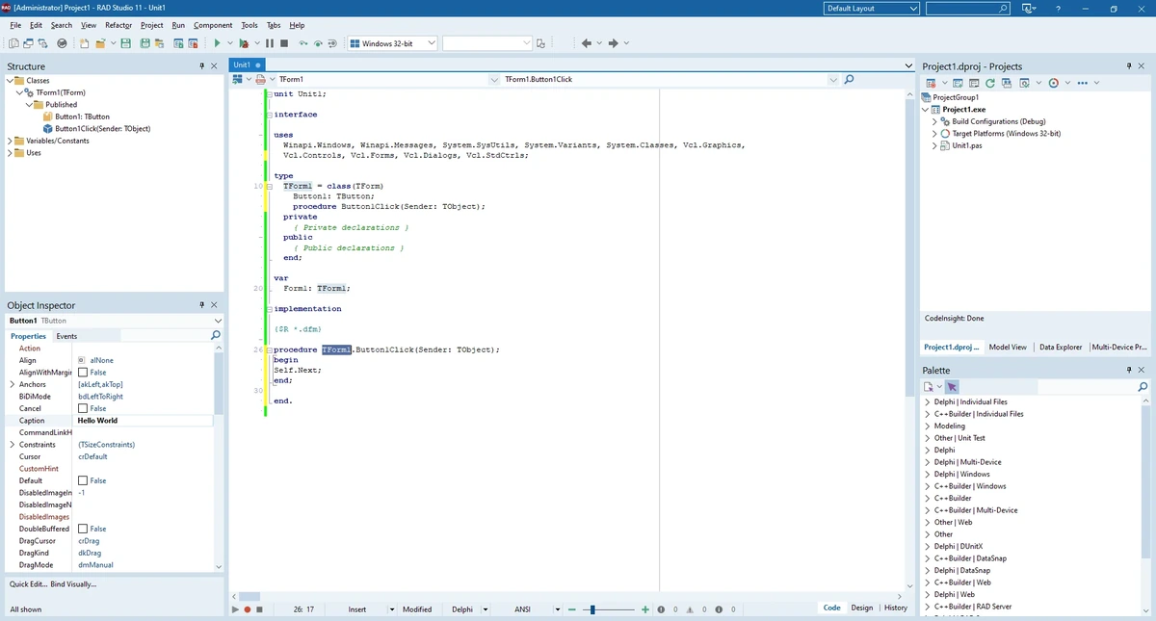Screen dimensions: 1156x621
Task: Click the editor zoom slider handle
Action: pos(591,609)
